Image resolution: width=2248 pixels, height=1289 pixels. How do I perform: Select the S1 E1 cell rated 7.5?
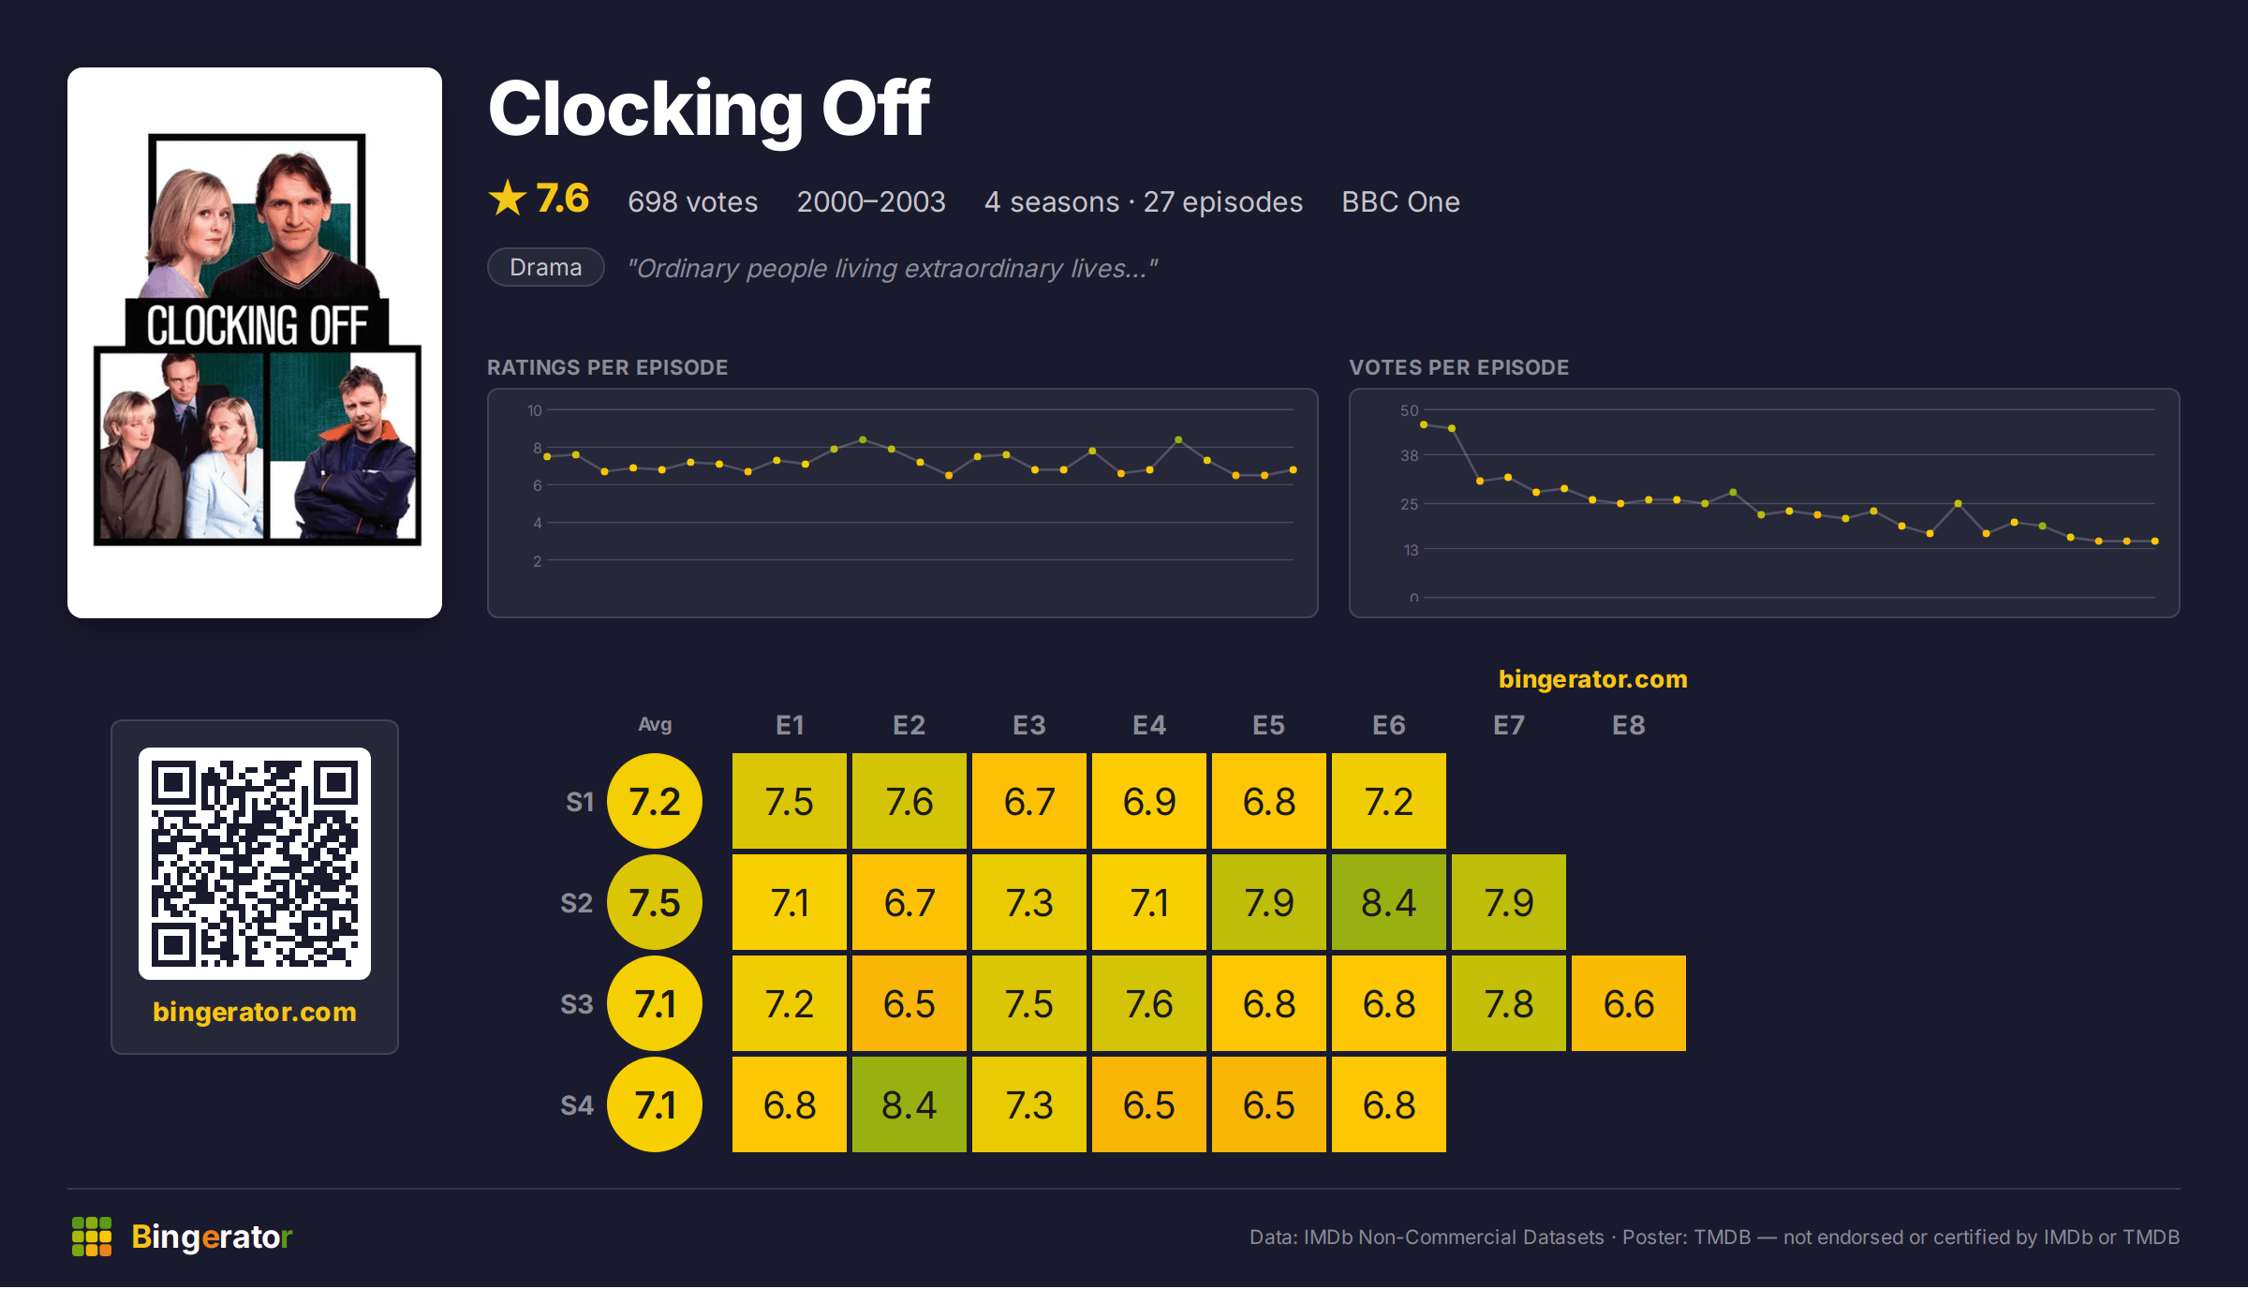[x=790, y=801]
